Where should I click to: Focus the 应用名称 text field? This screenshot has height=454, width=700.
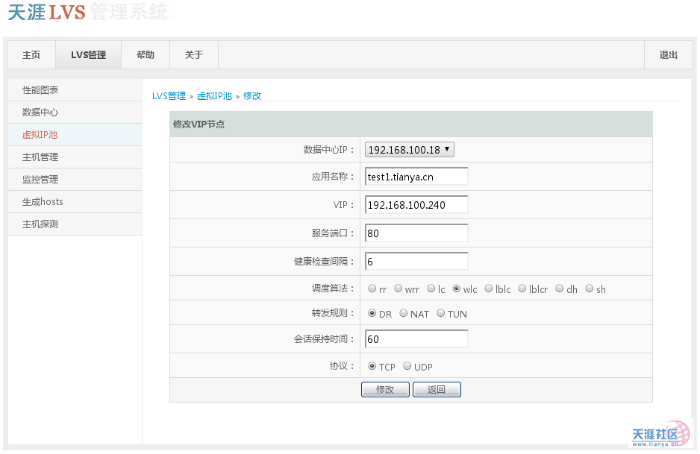point(416,177)
